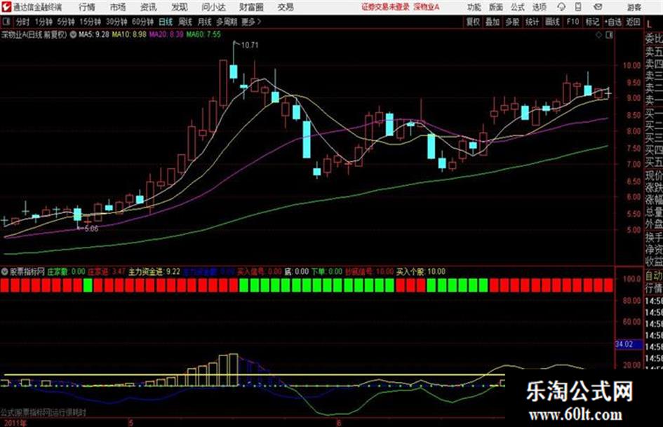Open the 公式 formula menu
Viewport: 663px width, 427px height.
pos(518,7)
